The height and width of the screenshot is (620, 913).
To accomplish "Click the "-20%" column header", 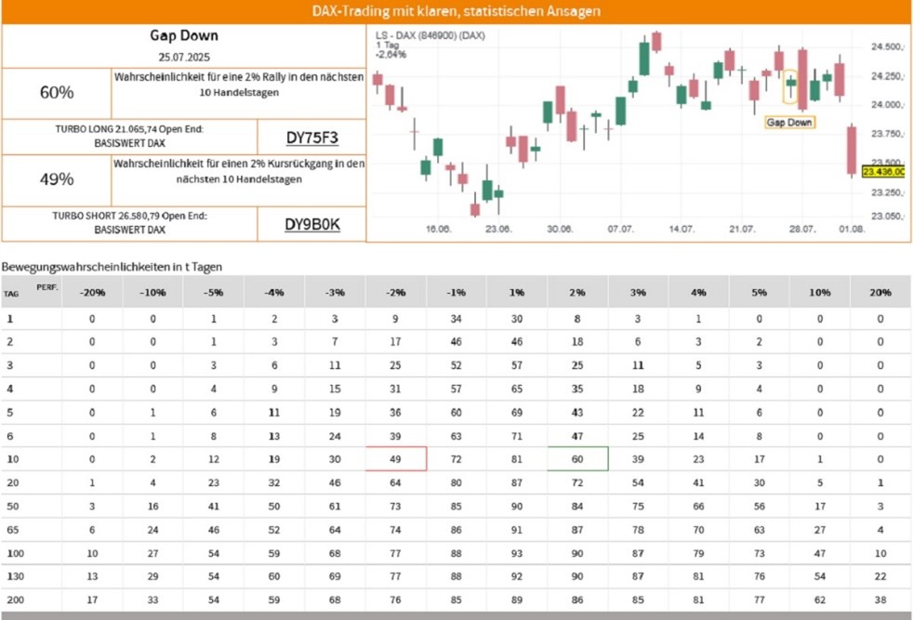I will click(92, 292).
